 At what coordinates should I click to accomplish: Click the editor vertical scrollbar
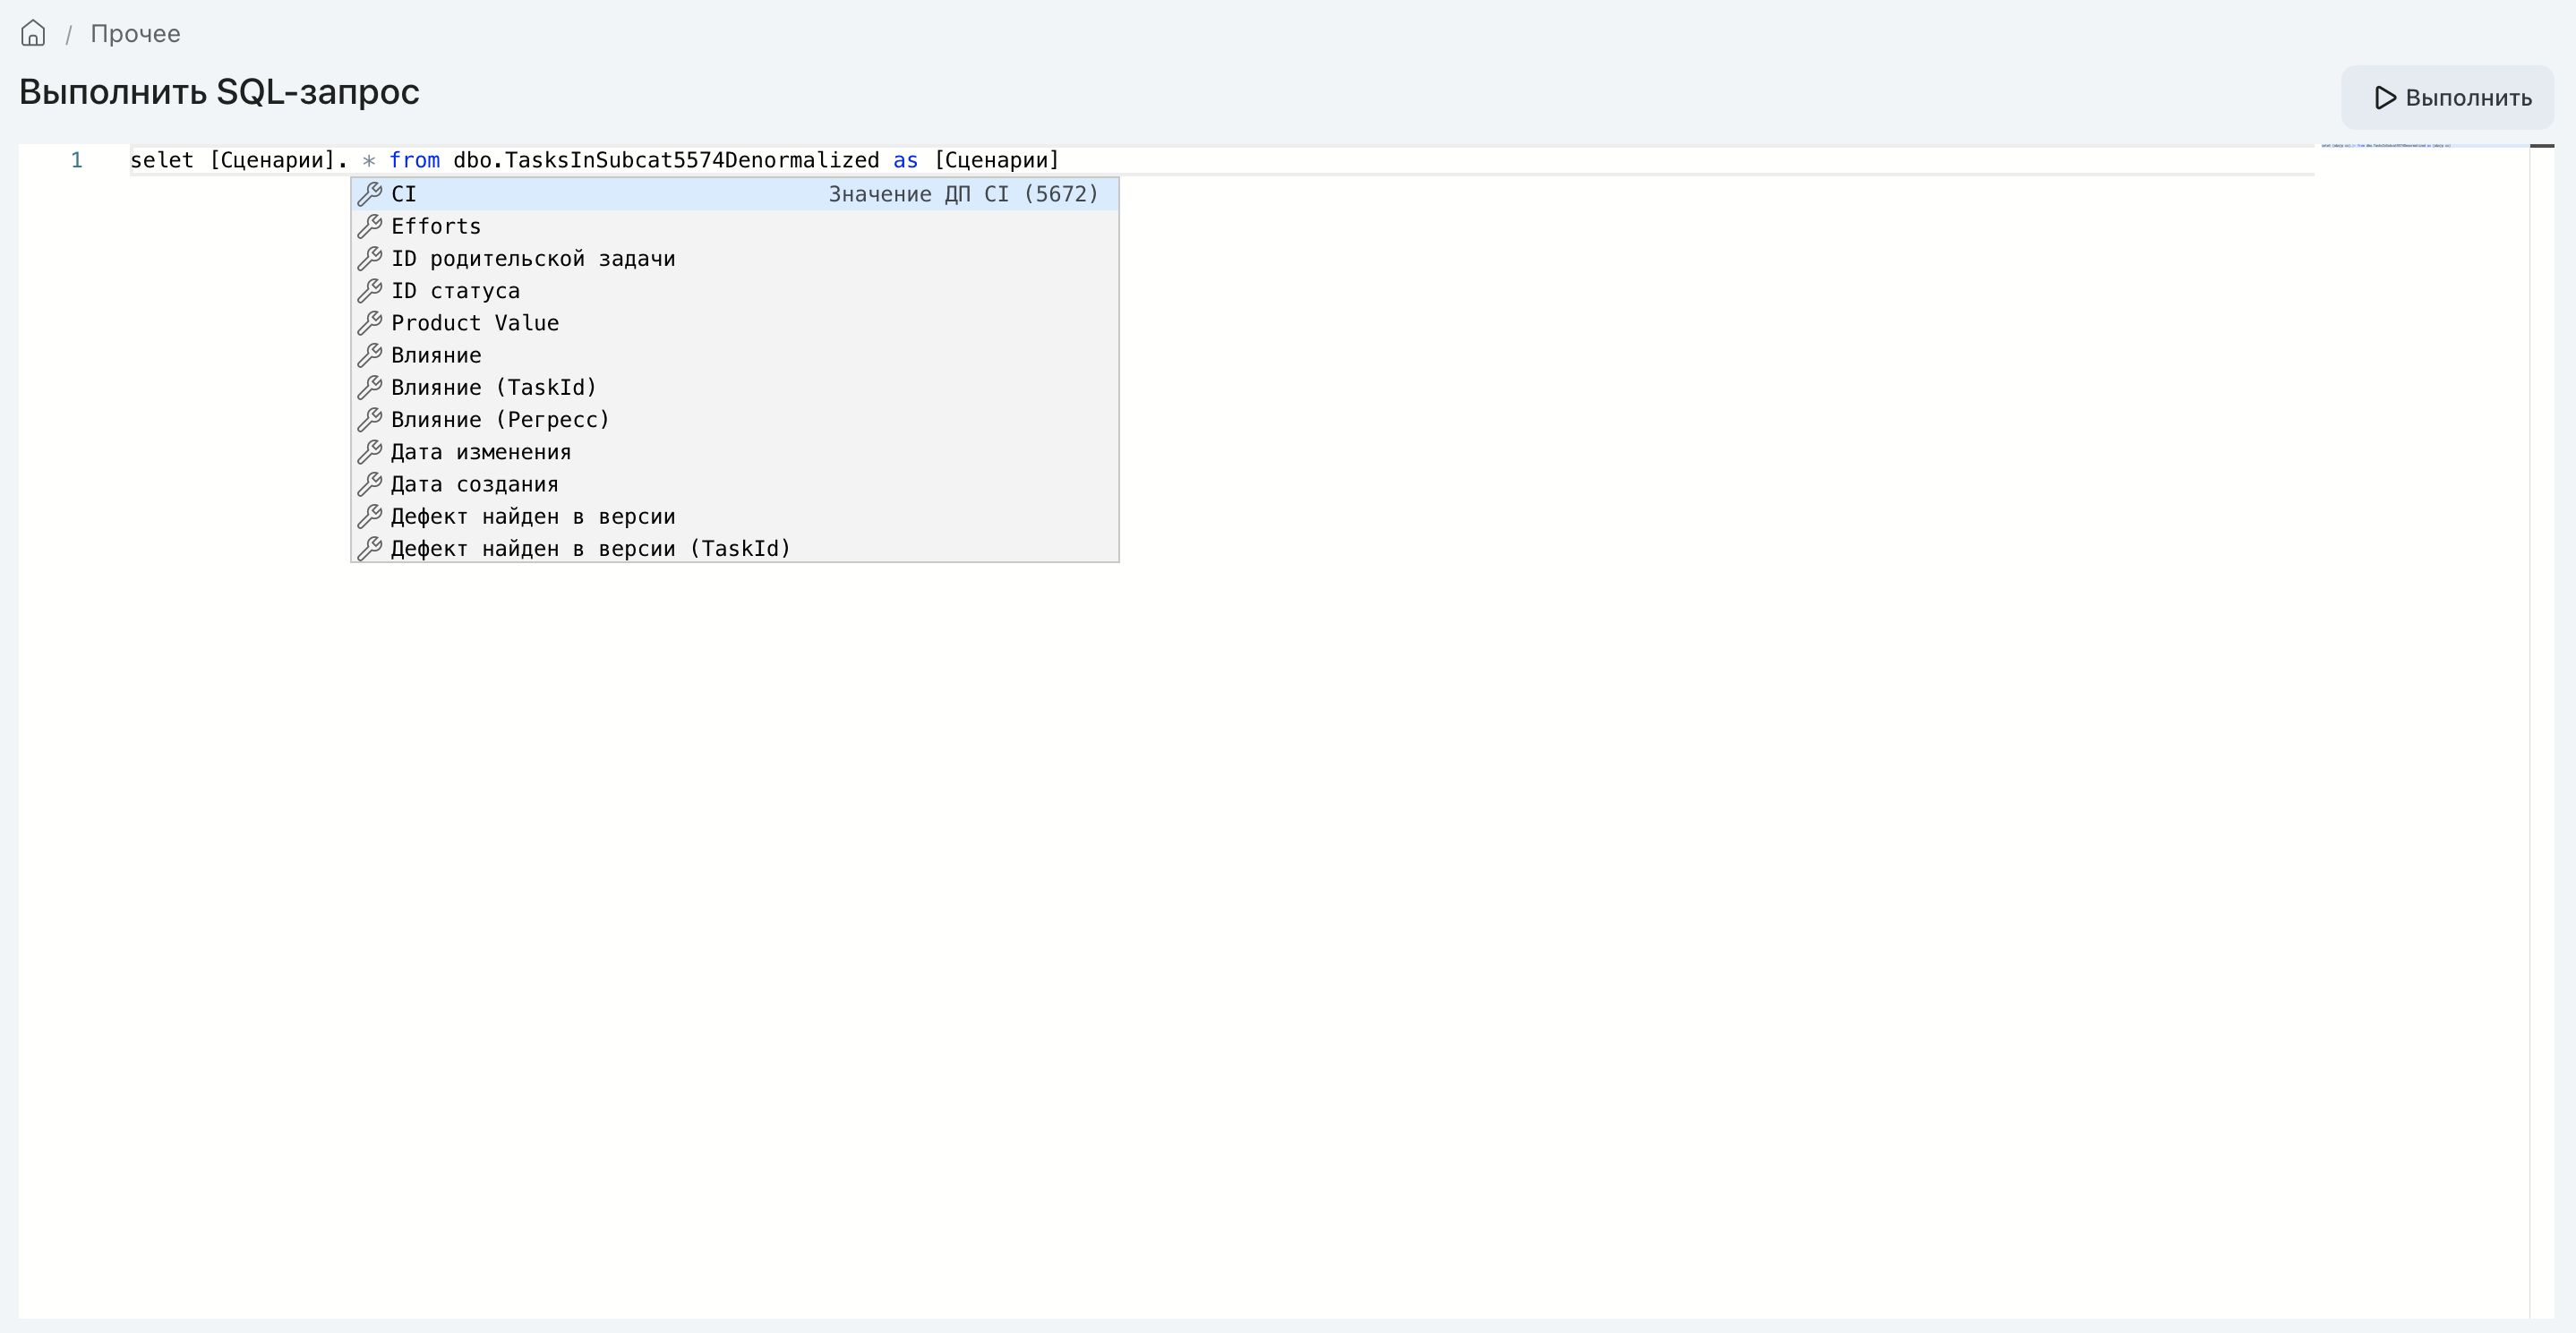pyautogui.click(x=2542, y=731)
